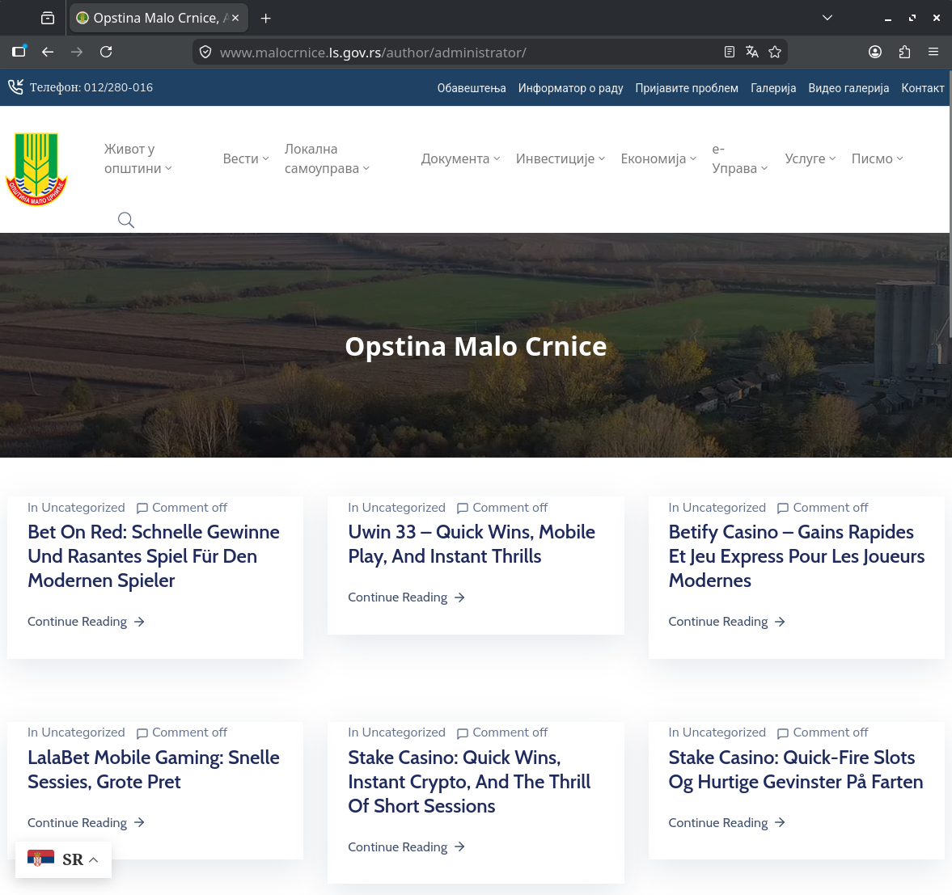Expand the SR language selector
Viewport: 952px width, 895px height.
[63, 859]
